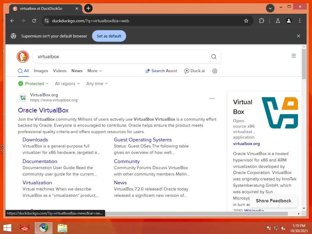Open the https://www.virtualbox.org URL link

point(54,100)
